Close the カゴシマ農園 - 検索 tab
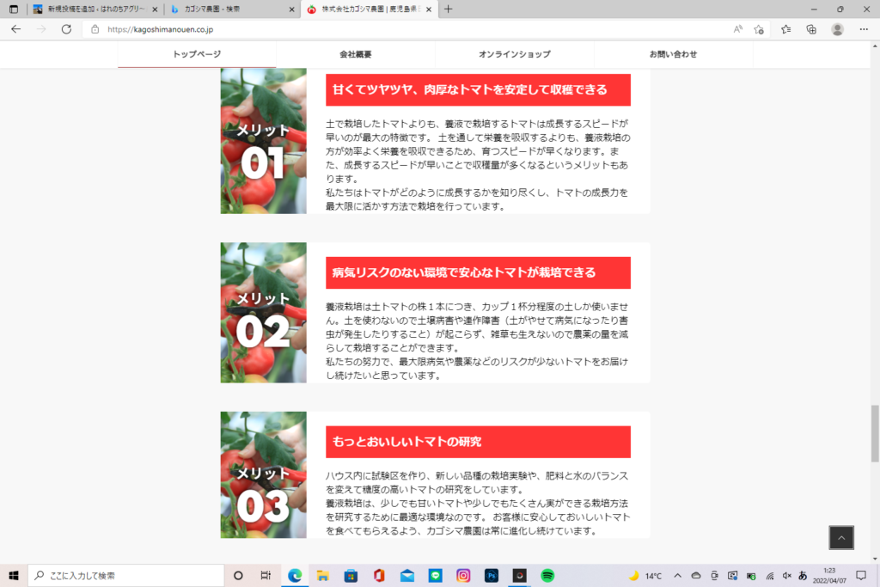This screenshot has width=880, height=587. tap(292, 9)
